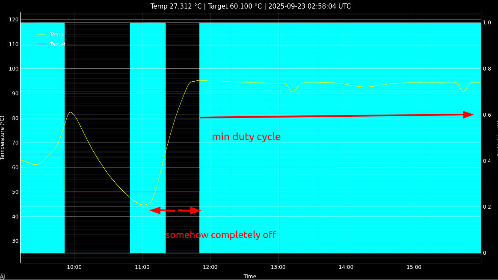
Task: Click the 'Temperature (°C)' y-axis label
Action: [x=3, y=138]
